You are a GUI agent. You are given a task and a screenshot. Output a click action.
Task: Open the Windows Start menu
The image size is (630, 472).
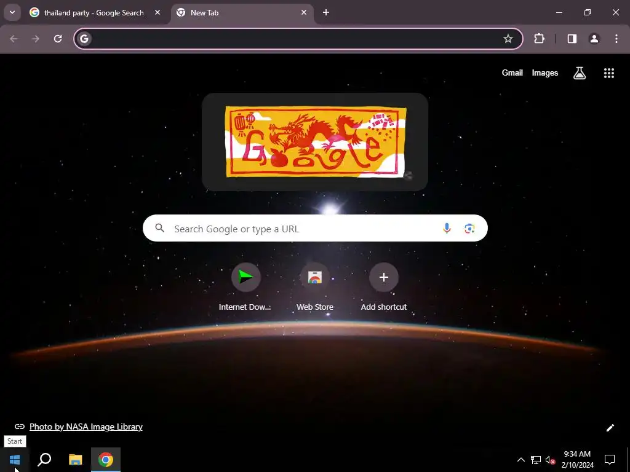[x=15, y=460]
